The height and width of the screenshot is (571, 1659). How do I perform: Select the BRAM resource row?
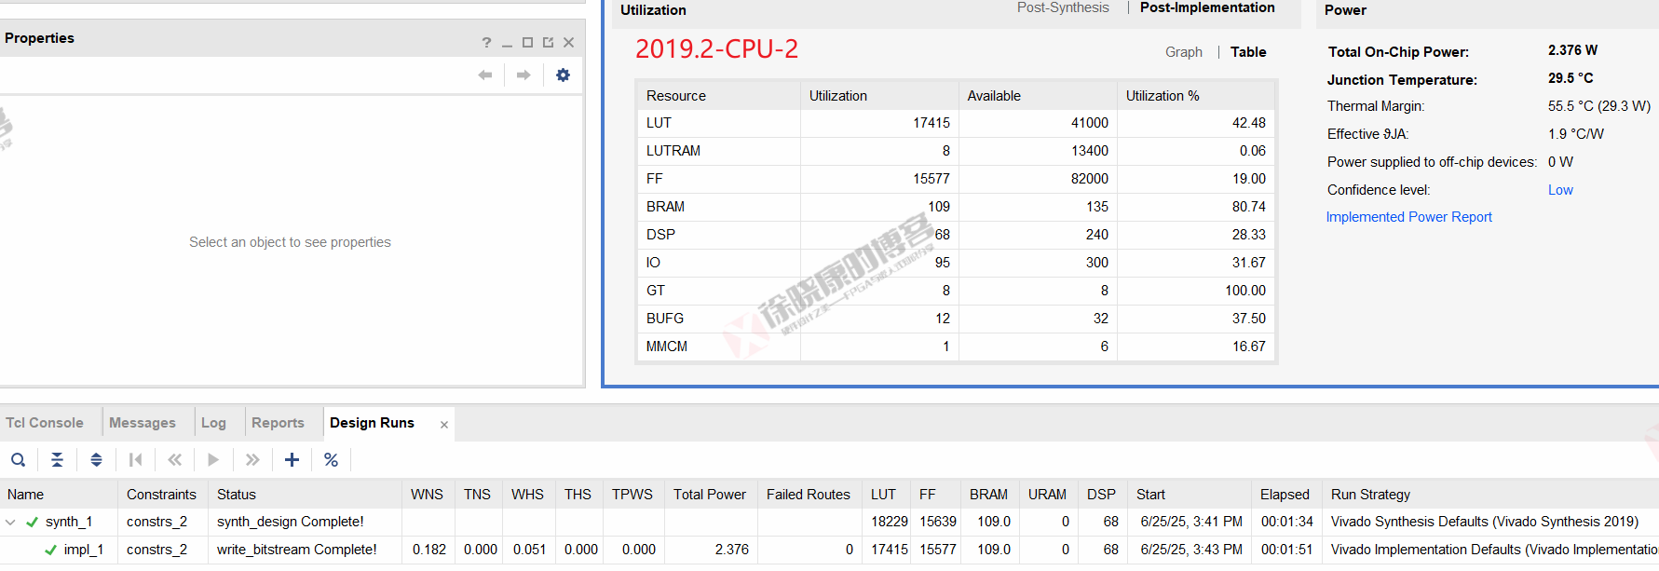pyautogui.click(x=956, y=207)
